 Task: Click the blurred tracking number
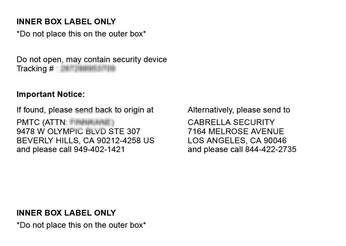click(x=88, y=69)
